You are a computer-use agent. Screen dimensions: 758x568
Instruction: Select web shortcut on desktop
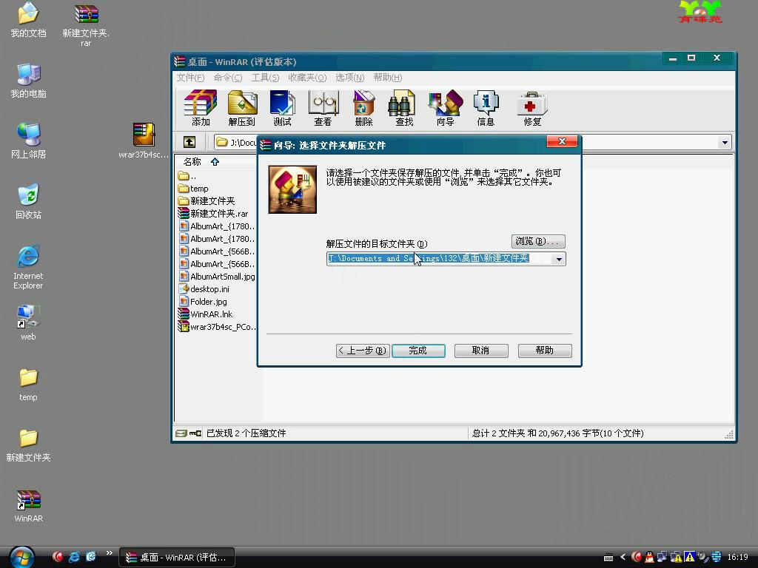coord(29,322)
